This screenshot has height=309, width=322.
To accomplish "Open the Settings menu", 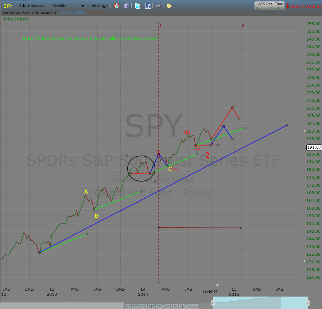I will (x=100, y=5).
